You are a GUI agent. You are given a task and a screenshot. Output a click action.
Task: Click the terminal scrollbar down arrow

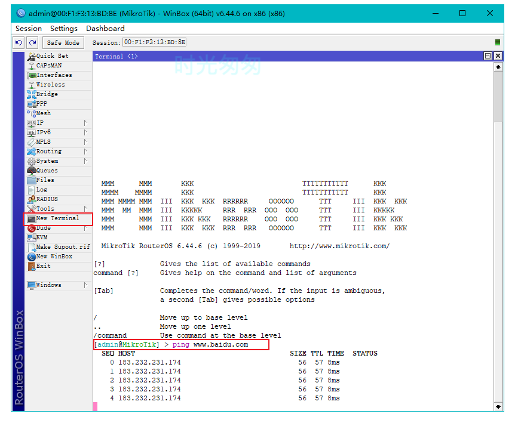pos(498,406)
